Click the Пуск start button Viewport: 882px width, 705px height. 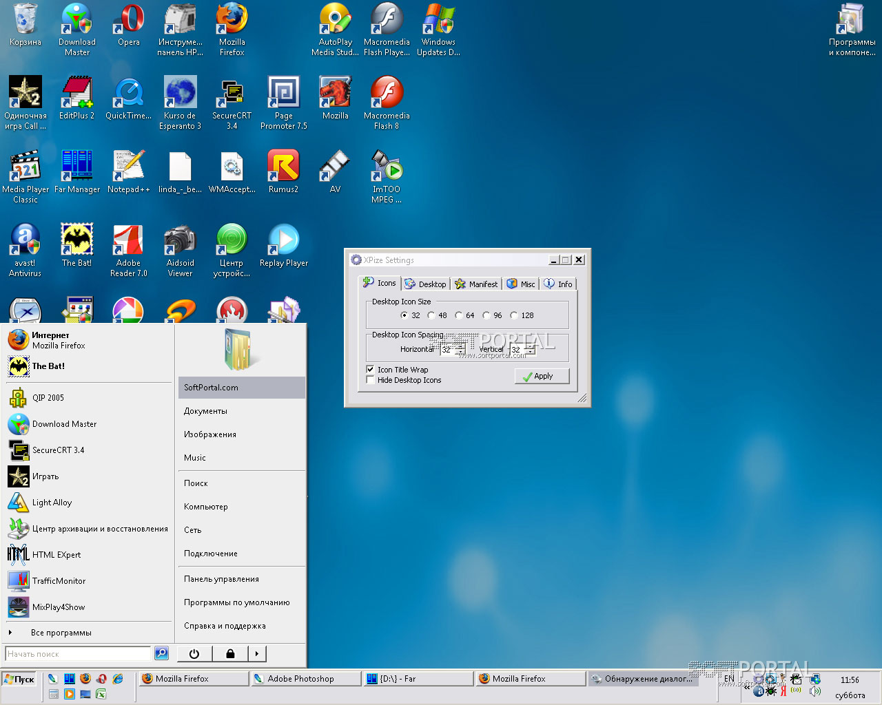(x=19, y=680)
